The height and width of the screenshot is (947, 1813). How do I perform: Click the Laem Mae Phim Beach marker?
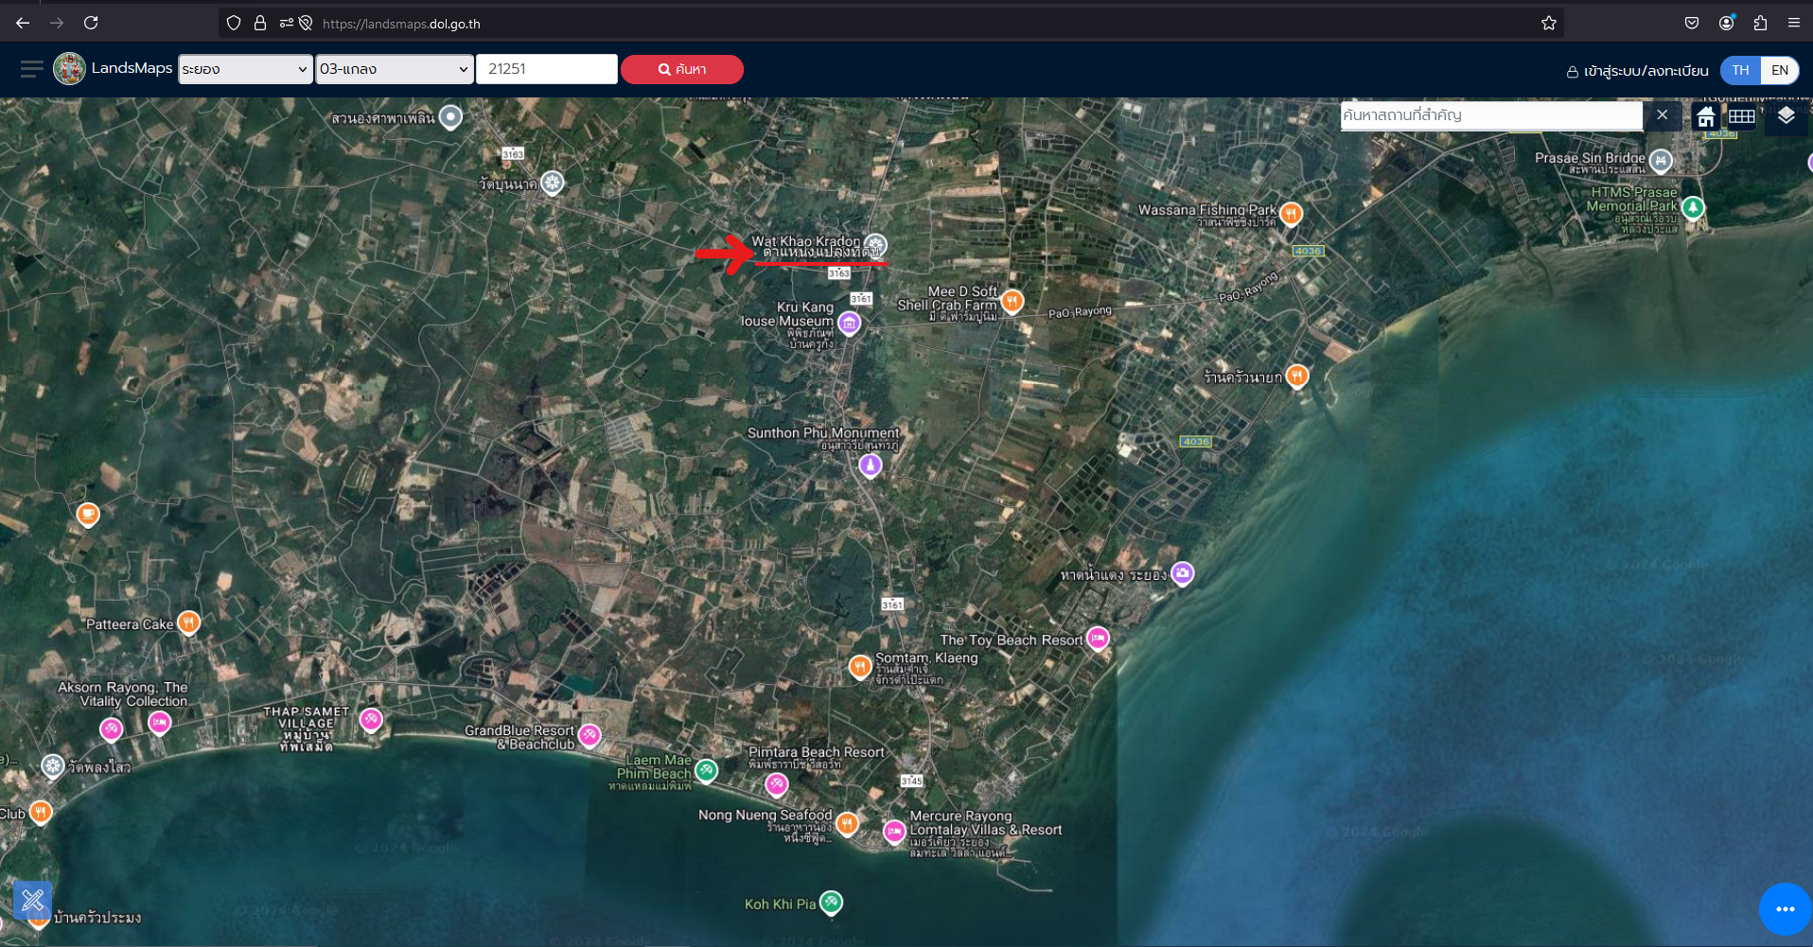pyautogui.click(x=707, y=770)
